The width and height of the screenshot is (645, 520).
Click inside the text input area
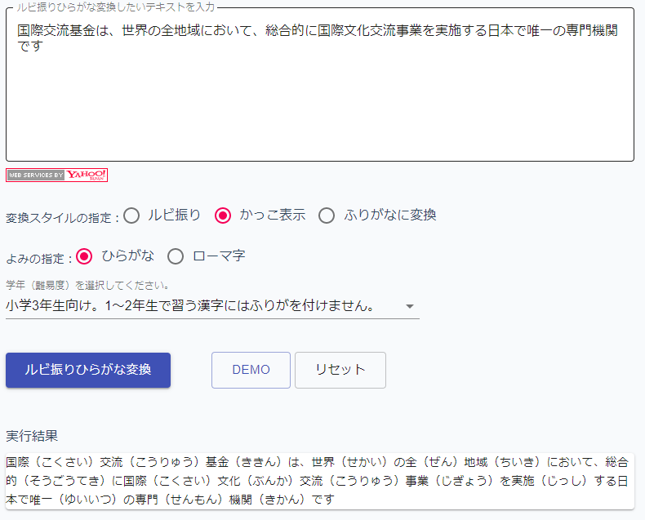pyautogui.click(x=320, y=84)
